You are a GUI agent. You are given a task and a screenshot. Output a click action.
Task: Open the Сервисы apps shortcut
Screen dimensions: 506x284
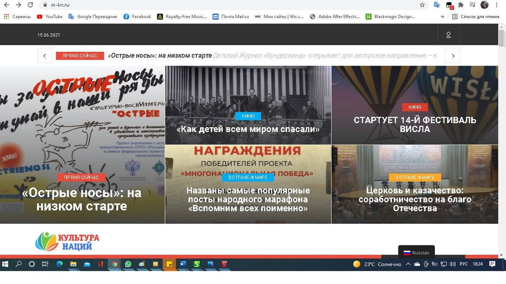pos(17,17)
